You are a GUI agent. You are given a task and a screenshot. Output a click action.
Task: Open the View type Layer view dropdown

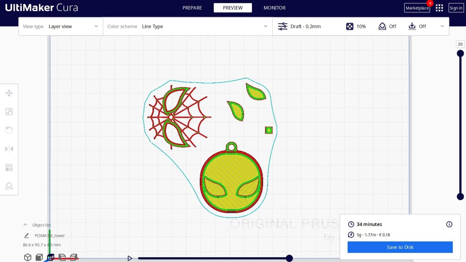[61, 26]
